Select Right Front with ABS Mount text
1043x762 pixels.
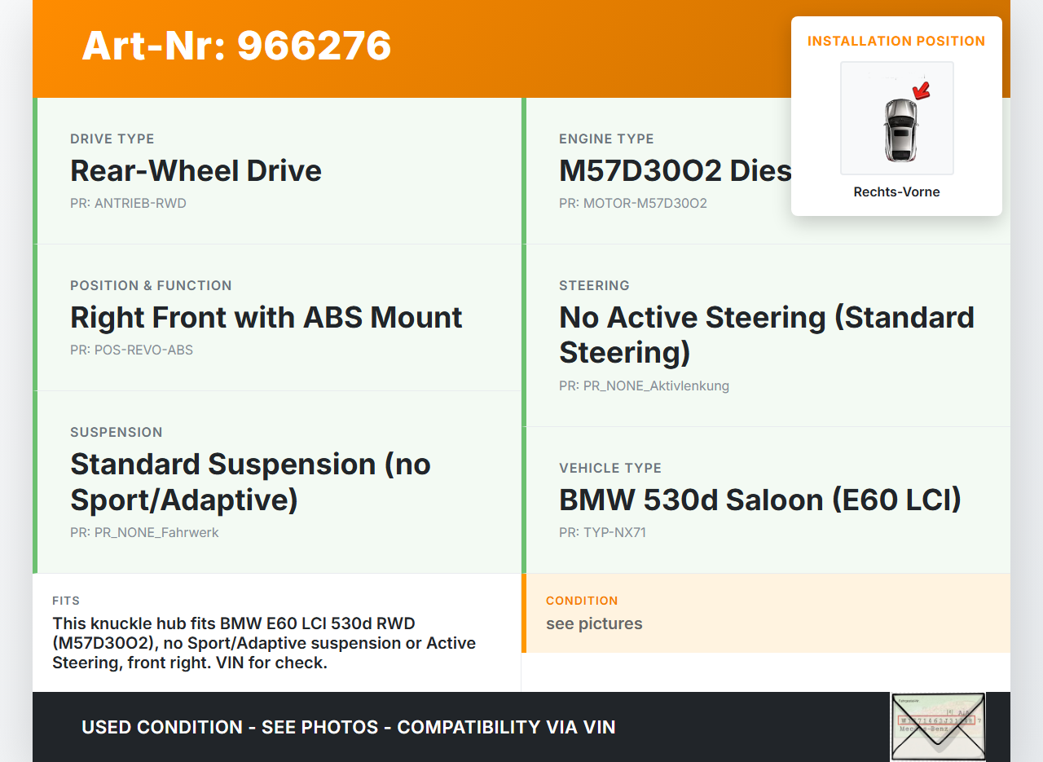coord(266,318)
